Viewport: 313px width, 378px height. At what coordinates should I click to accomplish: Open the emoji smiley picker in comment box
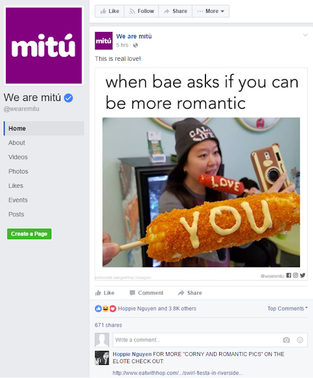click(300, 340)
